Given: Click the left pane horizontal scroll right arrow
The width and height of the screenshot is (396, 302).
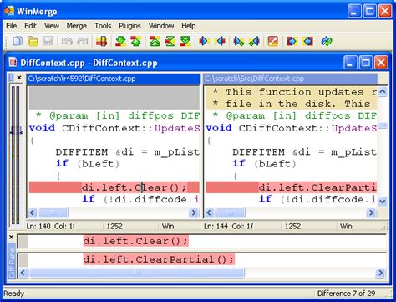Looking at the screenshot, I should point(193,213).
